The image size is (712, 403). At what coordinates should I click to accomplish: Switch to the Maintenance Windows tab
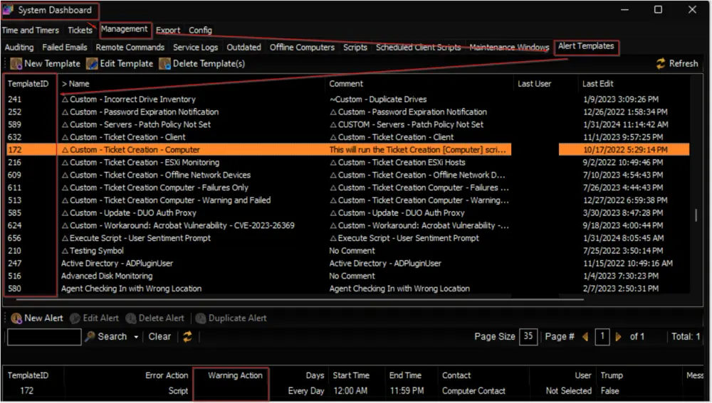pos(510,47)
